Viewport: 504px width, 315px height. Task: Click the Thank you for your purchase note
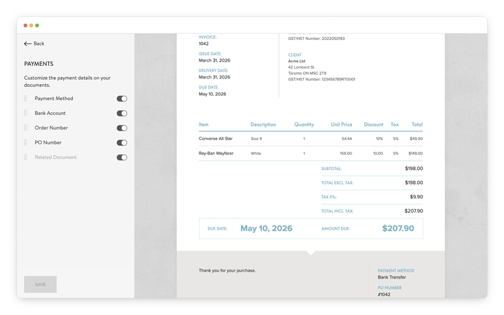227,271
